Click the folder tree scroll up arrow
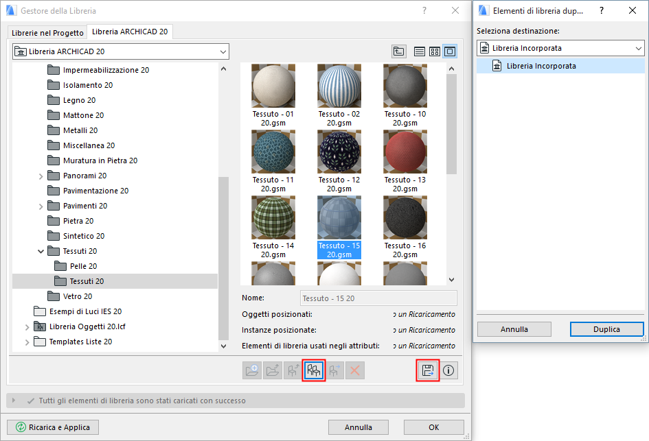 click(223, 69)
